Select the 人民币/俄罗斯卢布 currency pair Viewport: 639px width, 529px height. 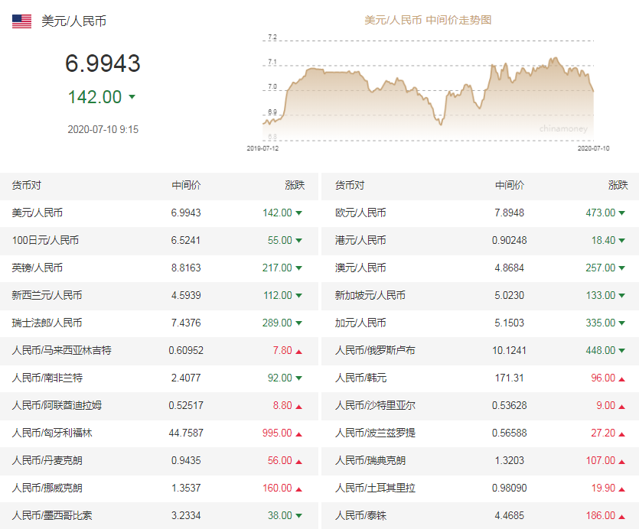375,350
